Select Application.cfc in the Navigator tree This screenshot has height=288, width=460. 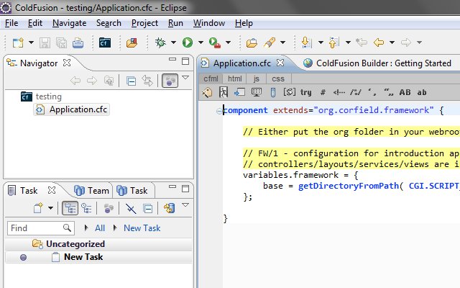tap(78, 109)
